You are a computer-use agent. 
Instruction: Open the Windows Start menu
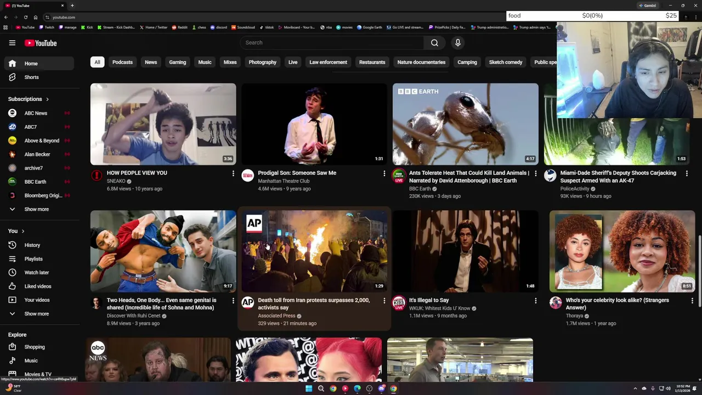309,388
